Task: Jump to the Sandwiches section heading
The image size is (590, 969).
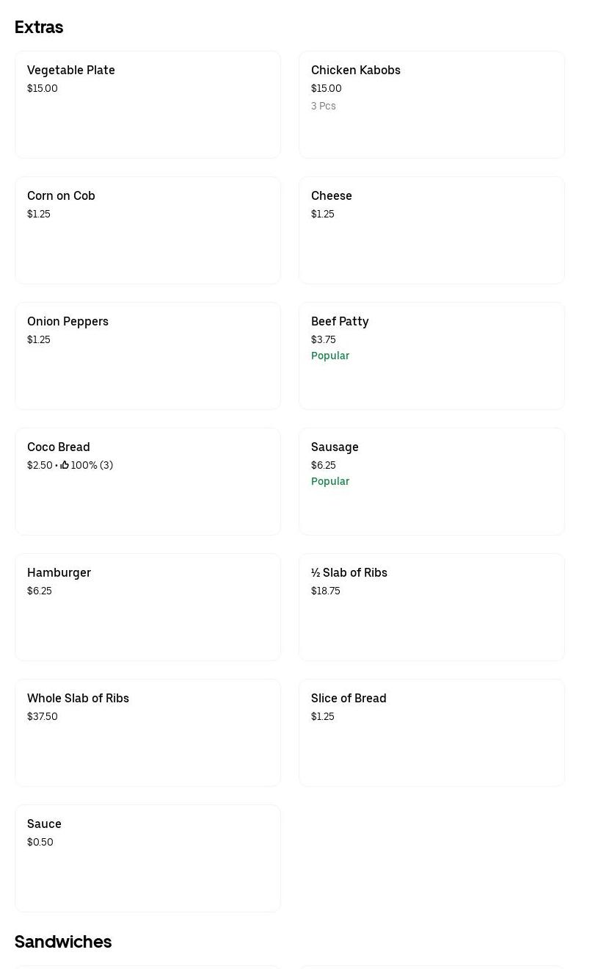Action: tap(63, 942)
